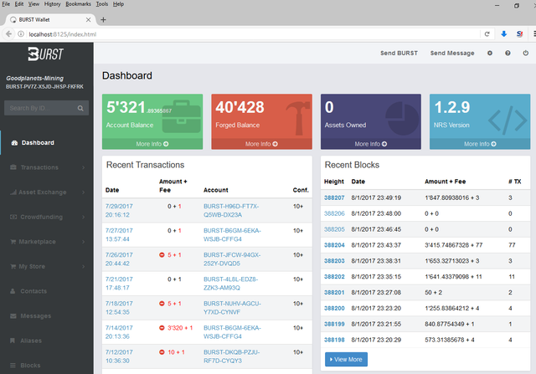Screen dimensions: 536x374
Task: Click the red S extension icon in browser toolbar
Action: (x=519, y=33)
